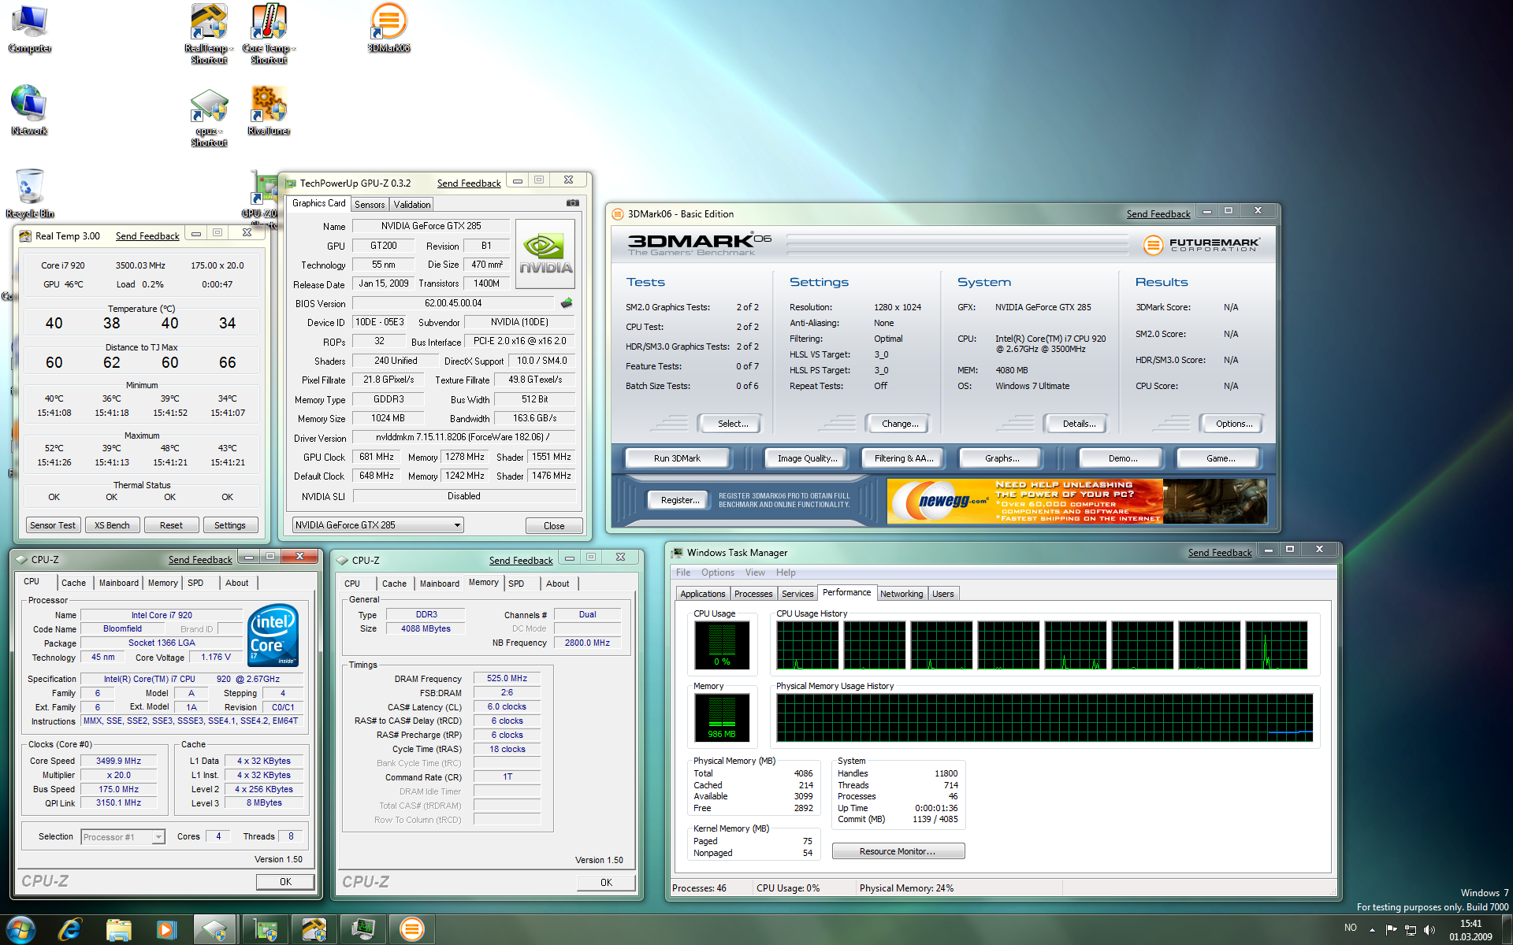Click the volume speaker tray icon
The width and height of the screenshot is (1513, 945).
point(1429,930)
